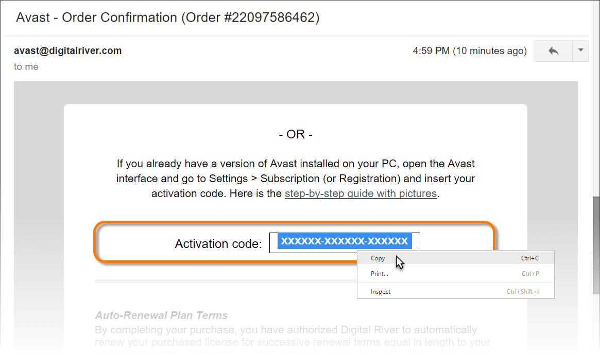This screenshot has width=600, height=355.
Task: Click the Order Confirmation subject title
Action: tap(167, 17)
